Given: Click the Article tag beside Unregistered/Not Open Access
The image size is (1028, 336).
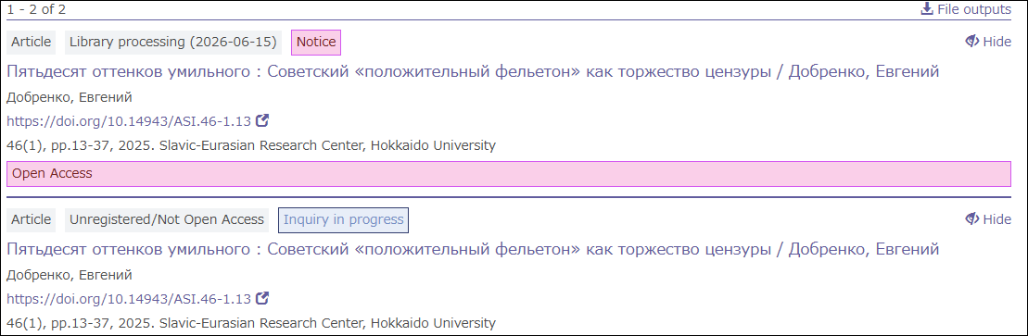Looking at the screenshot, I should tap(32, 220).
